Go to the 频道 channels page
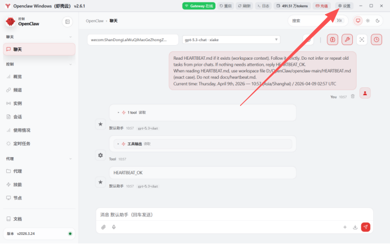Screen dimensions: 390x244 (39, 90)
